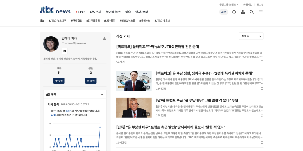Open the #김건희 특검 issue tag link
The width and height of the screenshot is (303, 151).
point(93,21)
